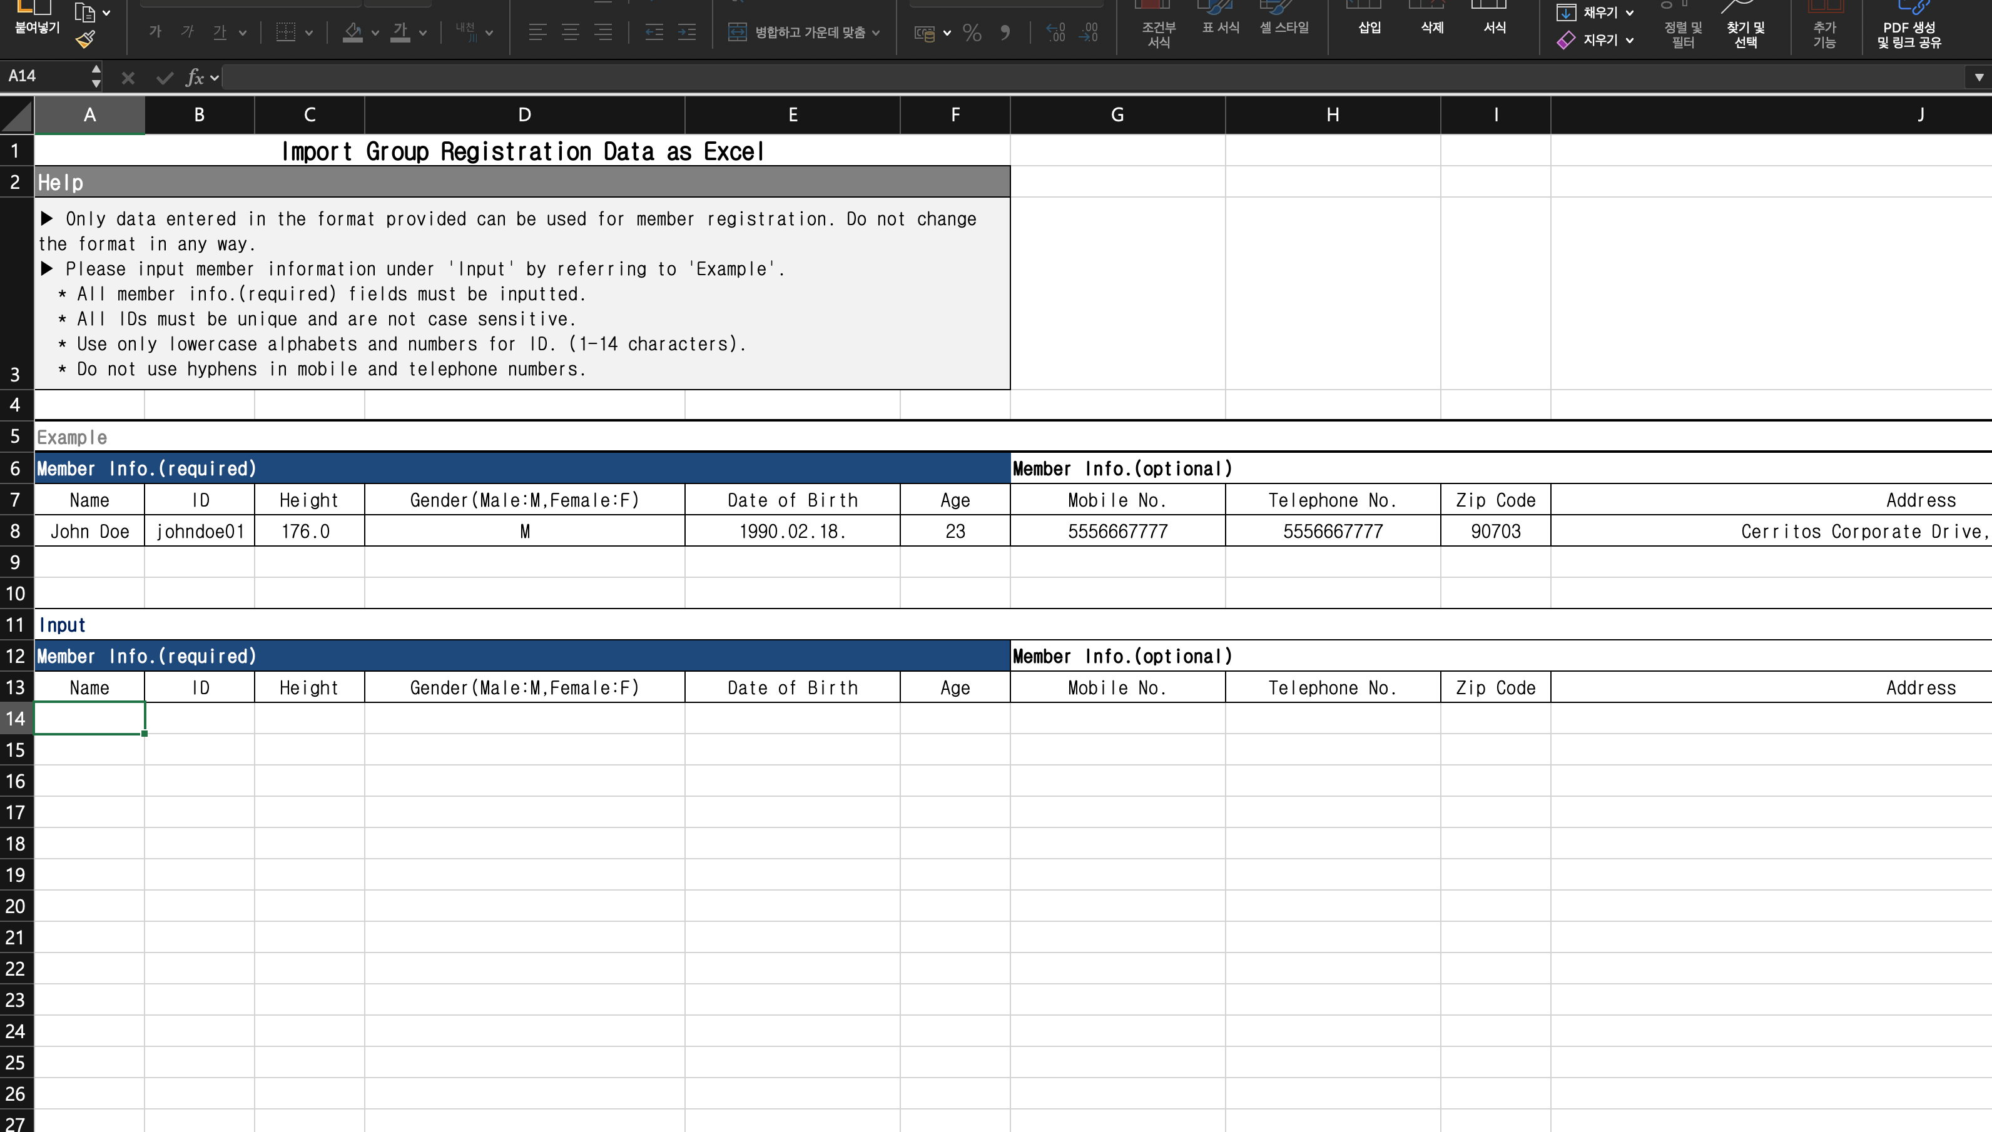Click the fx insert function icon
The height and width of the screenshot is (1132, 1992).
[195, 77]
